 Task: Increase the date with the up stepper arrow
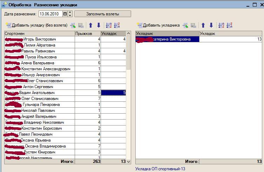[70, 13]
